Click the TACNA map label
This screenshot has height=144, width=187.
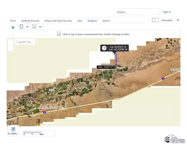(x=63, y=108)
